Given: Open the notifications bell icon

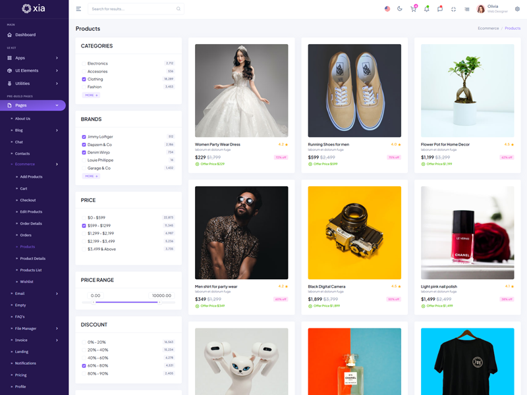Looking at the screenshot, I should [x=427, y=9].
